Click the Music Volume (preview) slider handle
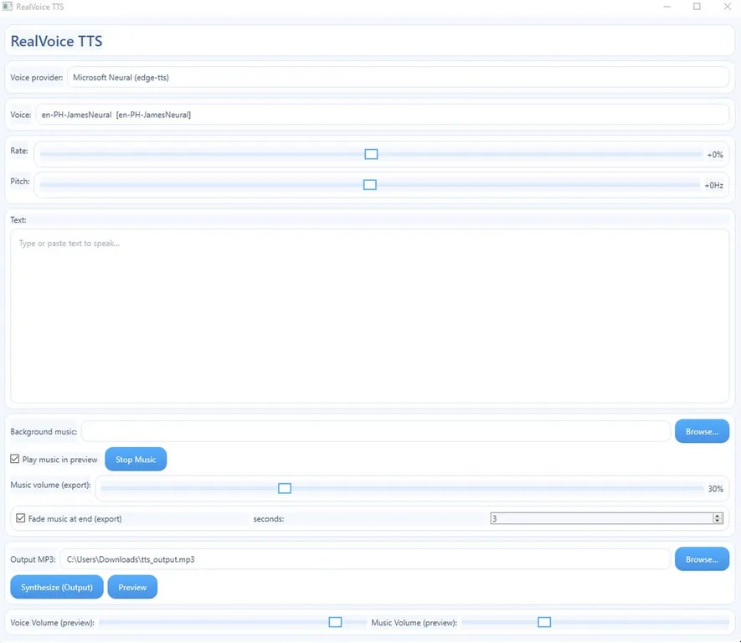 click(x=544, y=623)
